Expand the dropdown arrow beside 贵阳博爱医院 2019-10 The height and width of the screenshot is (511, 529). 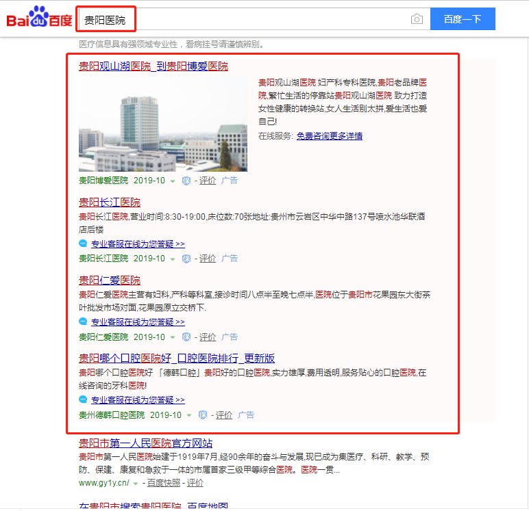tap(173, 181)
